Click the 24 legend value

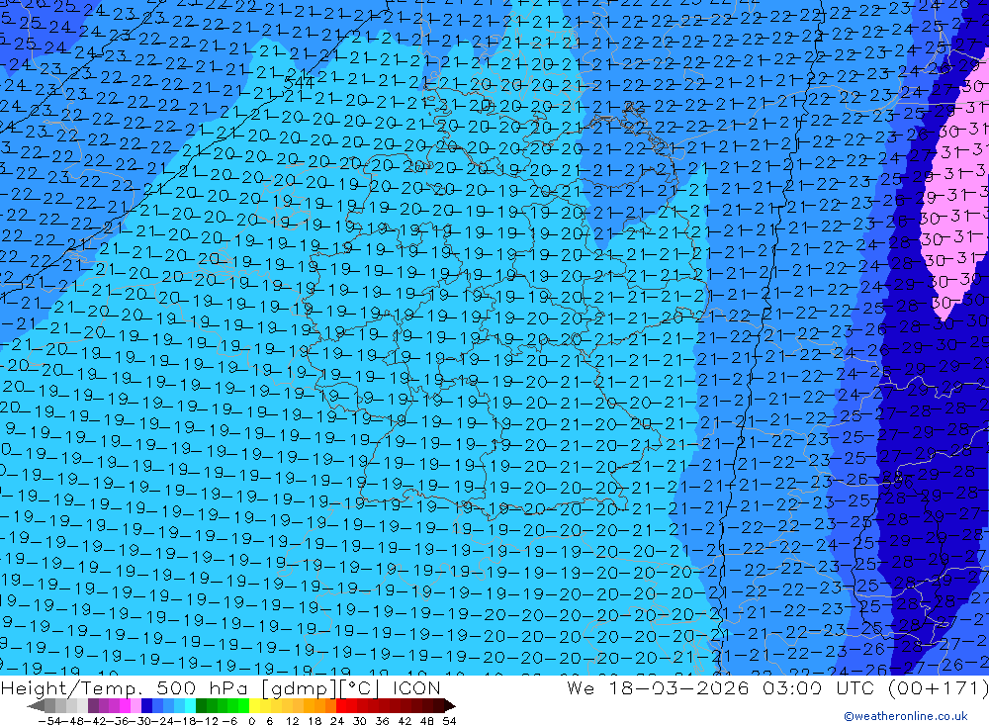pos(337,721)
